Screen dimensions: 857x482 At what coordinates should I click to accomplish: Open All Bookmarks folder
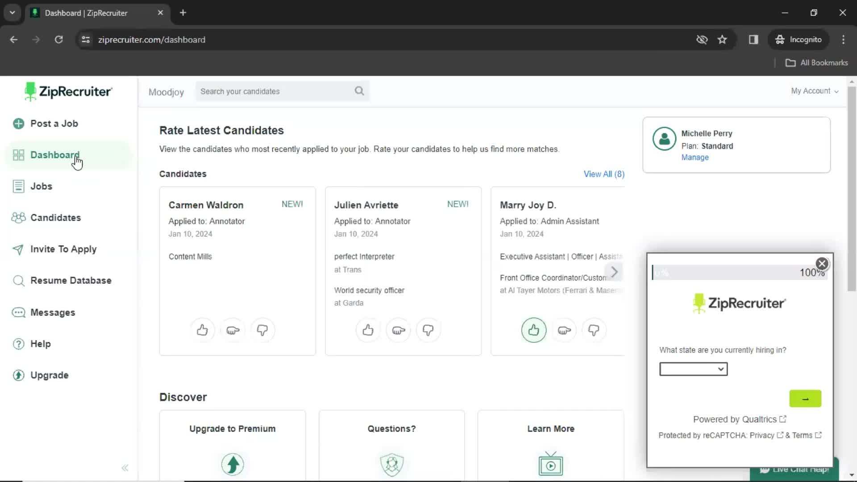coord(816,63)
